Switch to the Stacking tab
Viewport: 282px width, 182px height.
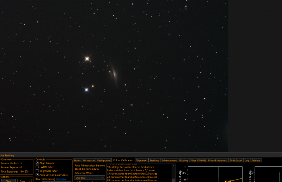154,161
